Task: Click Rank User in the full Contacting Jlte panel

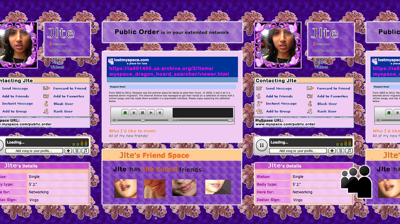Action: 327,111
